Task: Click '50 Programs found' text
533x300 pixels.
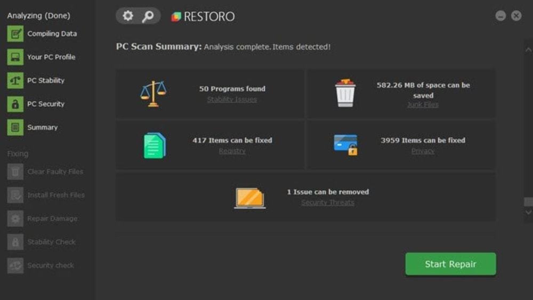Action: [x=232, y=88]
